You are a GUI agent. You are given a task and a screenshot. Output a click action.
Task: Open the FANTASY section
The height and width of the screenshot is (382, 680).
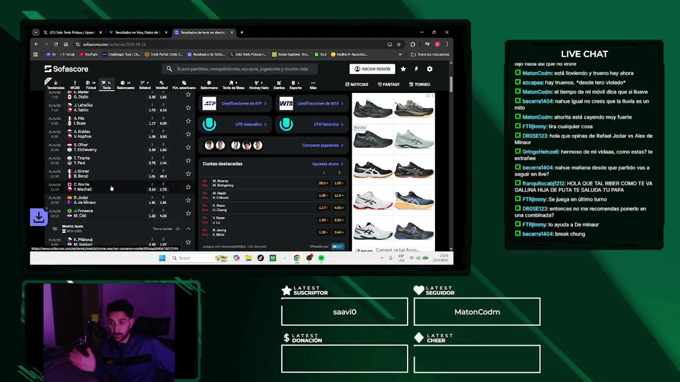coord(388,84)
